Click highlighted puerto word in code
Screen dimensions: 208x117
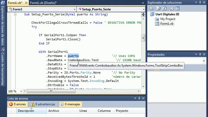73,56
